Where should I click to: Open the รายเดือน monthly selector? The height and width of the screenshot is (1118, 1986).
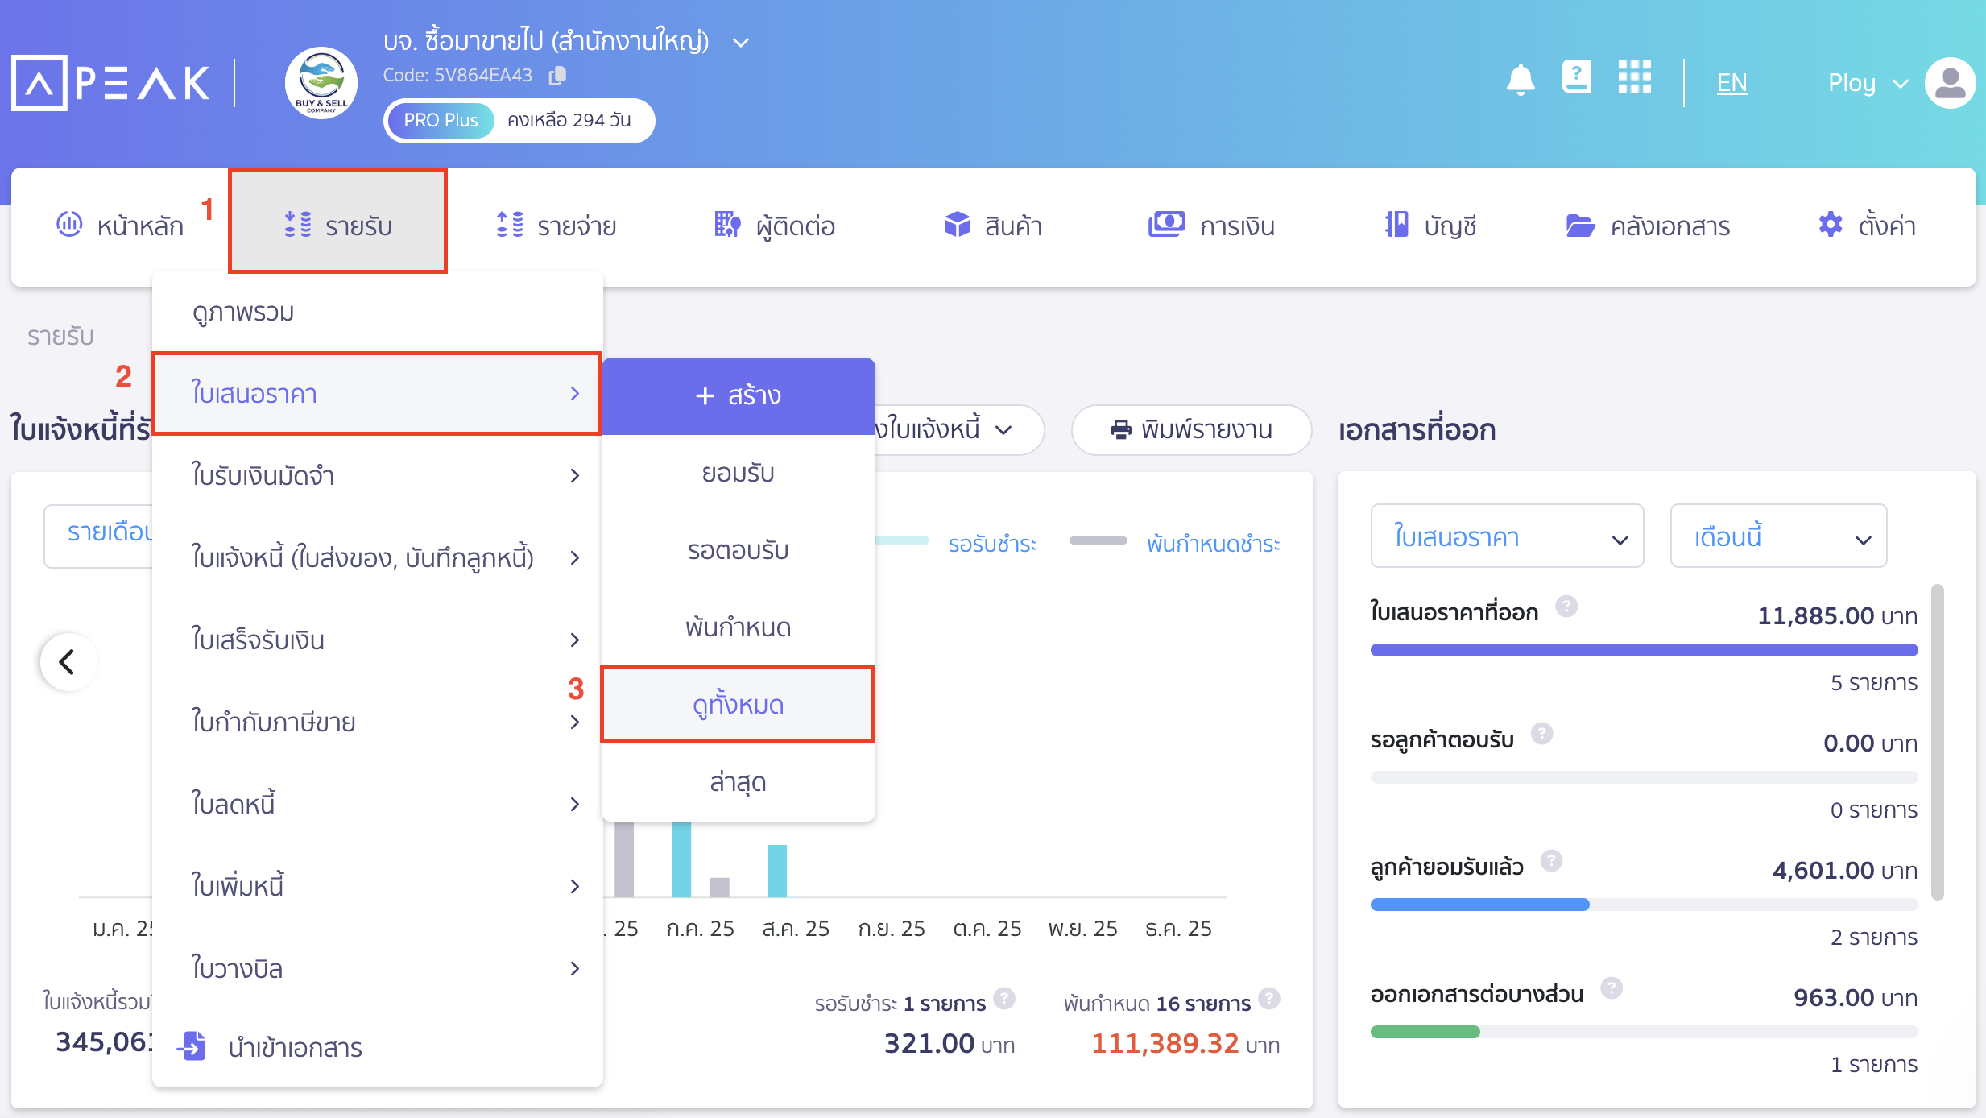[x=98, y=536]
